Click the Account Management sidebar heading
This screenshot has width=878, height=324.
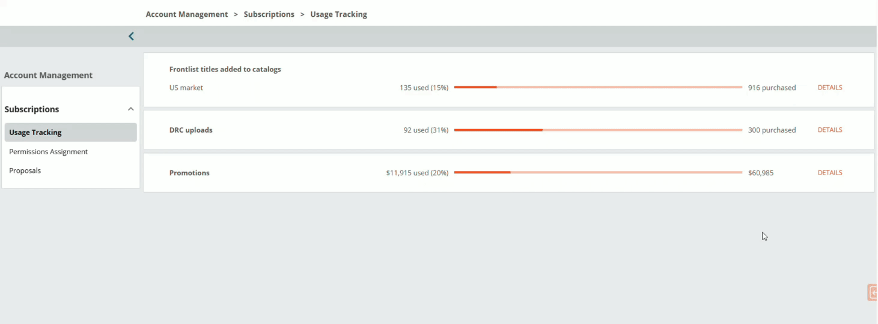49,76
